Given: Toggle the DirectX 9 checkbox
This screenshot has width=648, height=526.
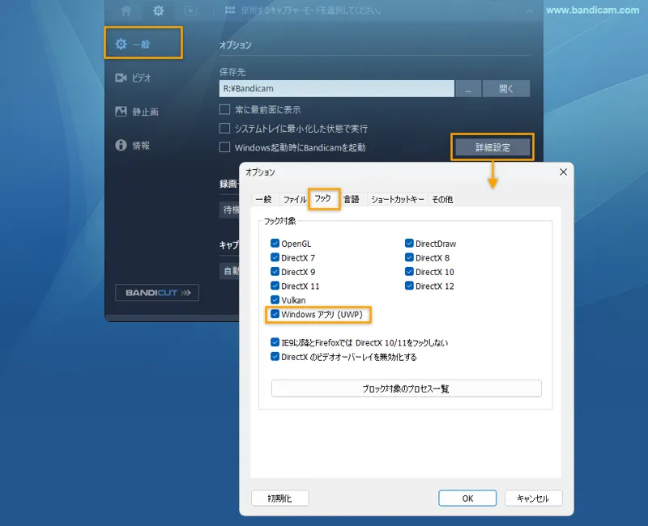Looking at the screenshot, I should (275, 272).
